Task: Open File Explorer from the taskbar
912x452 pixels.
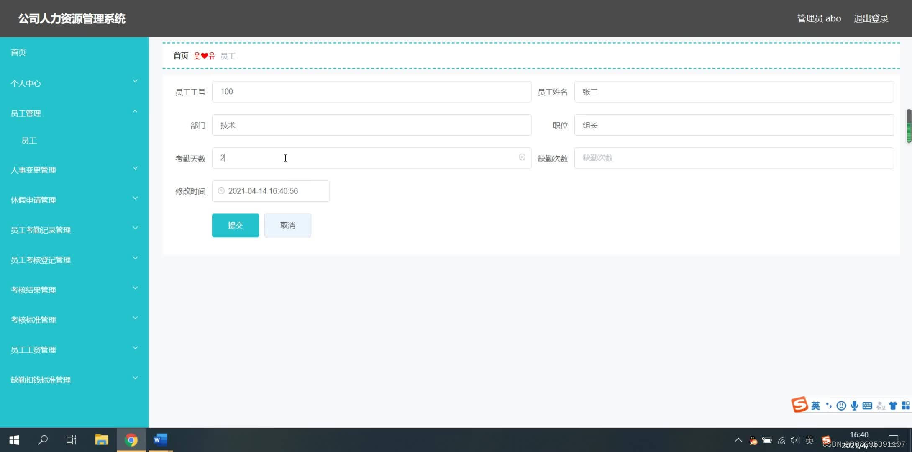Action: [101, 440]
